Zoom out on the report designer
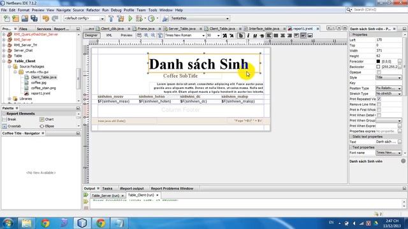 pyautogui.click(x=153, y=36)
